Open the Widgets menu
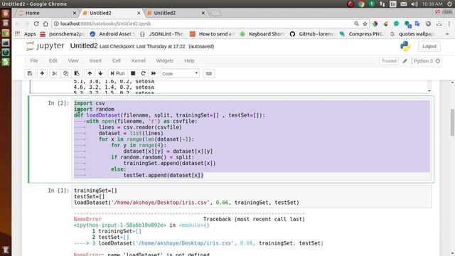This screenshot has width=455, height=256. coord(164,60)
